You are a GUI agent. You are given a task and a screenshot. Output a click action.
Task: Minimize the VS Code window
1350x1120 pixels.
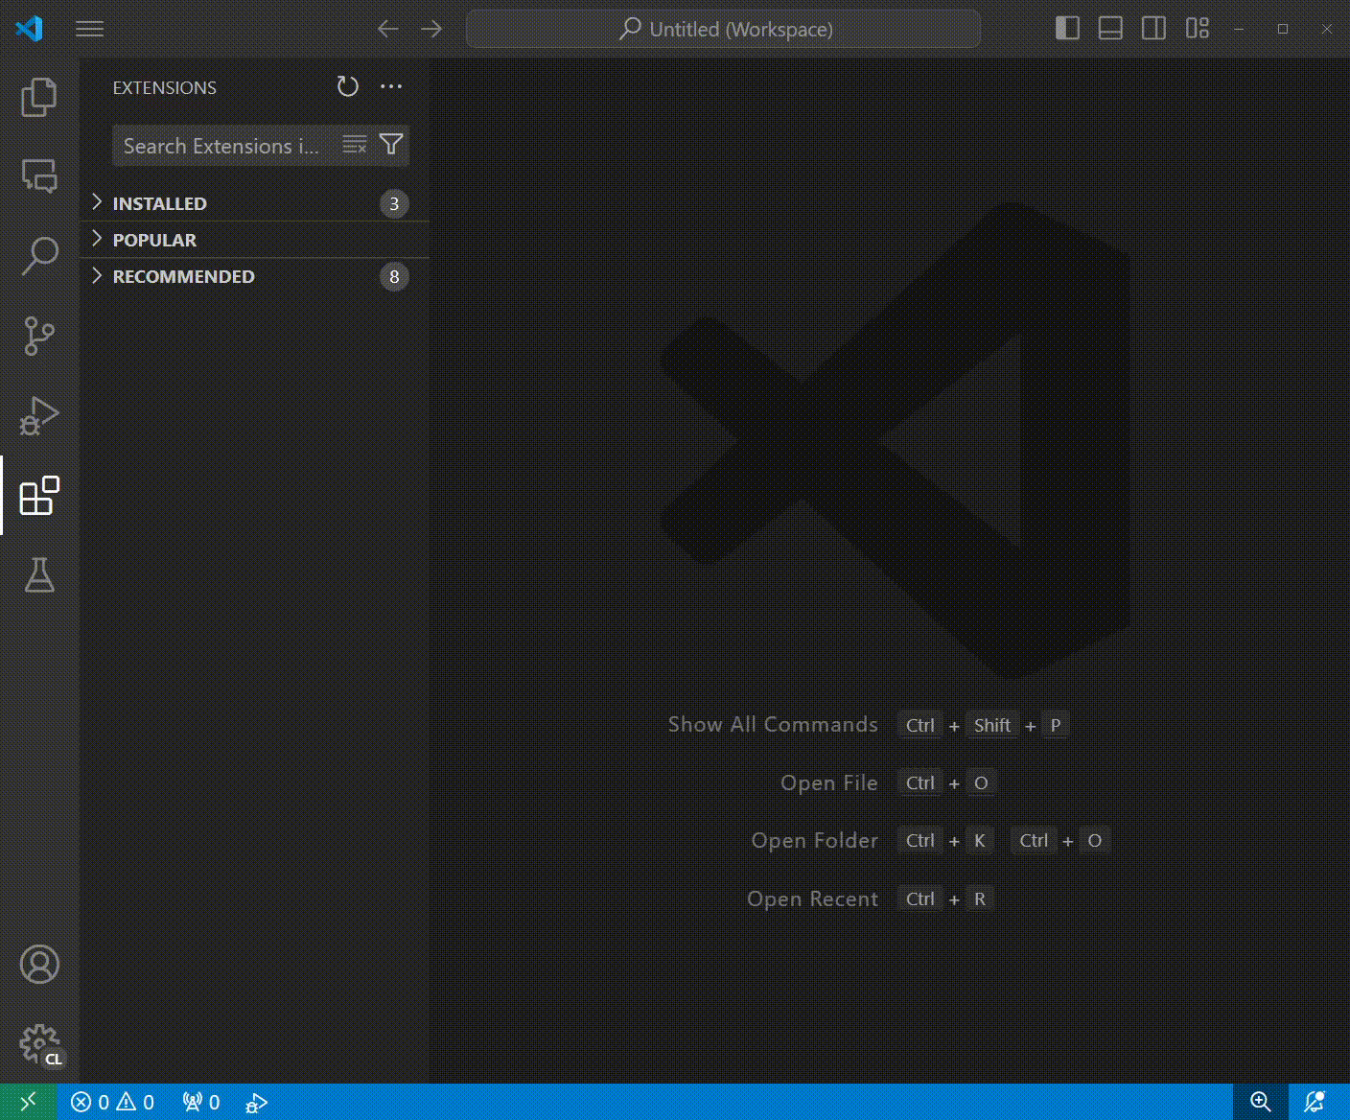pos(1239,29)
